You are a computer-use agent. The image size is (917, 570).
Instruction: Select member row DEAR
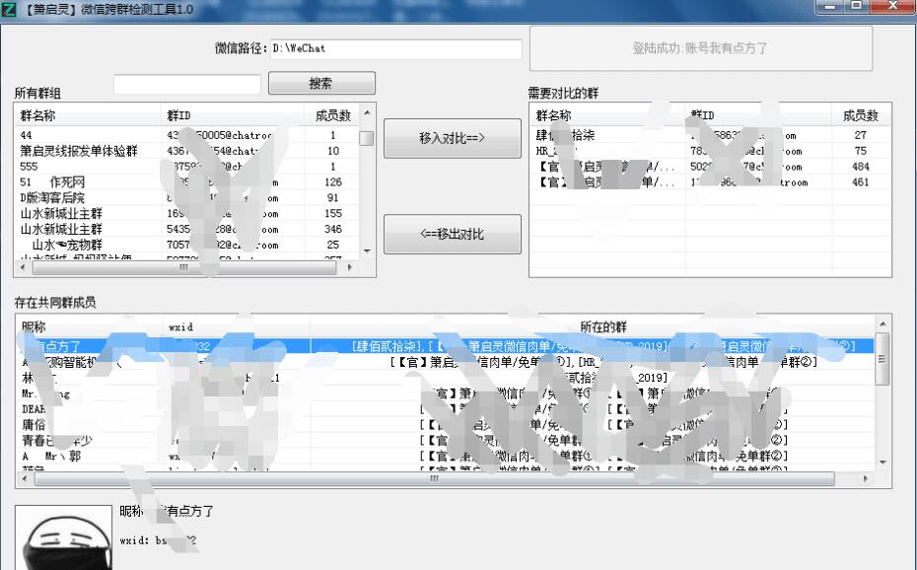click(x=446, y=408)
